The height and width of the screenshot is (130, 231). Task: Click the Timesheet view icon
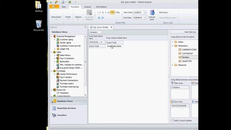58,93
